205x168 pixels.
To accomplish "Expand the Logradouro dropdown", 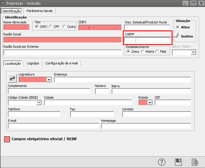I will (49, 80).
